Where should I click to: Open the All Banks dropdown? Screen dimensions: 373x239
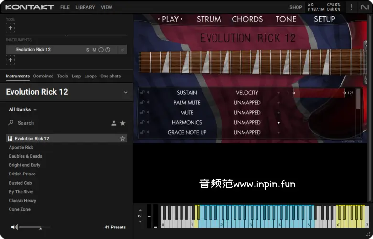[22, 109]
